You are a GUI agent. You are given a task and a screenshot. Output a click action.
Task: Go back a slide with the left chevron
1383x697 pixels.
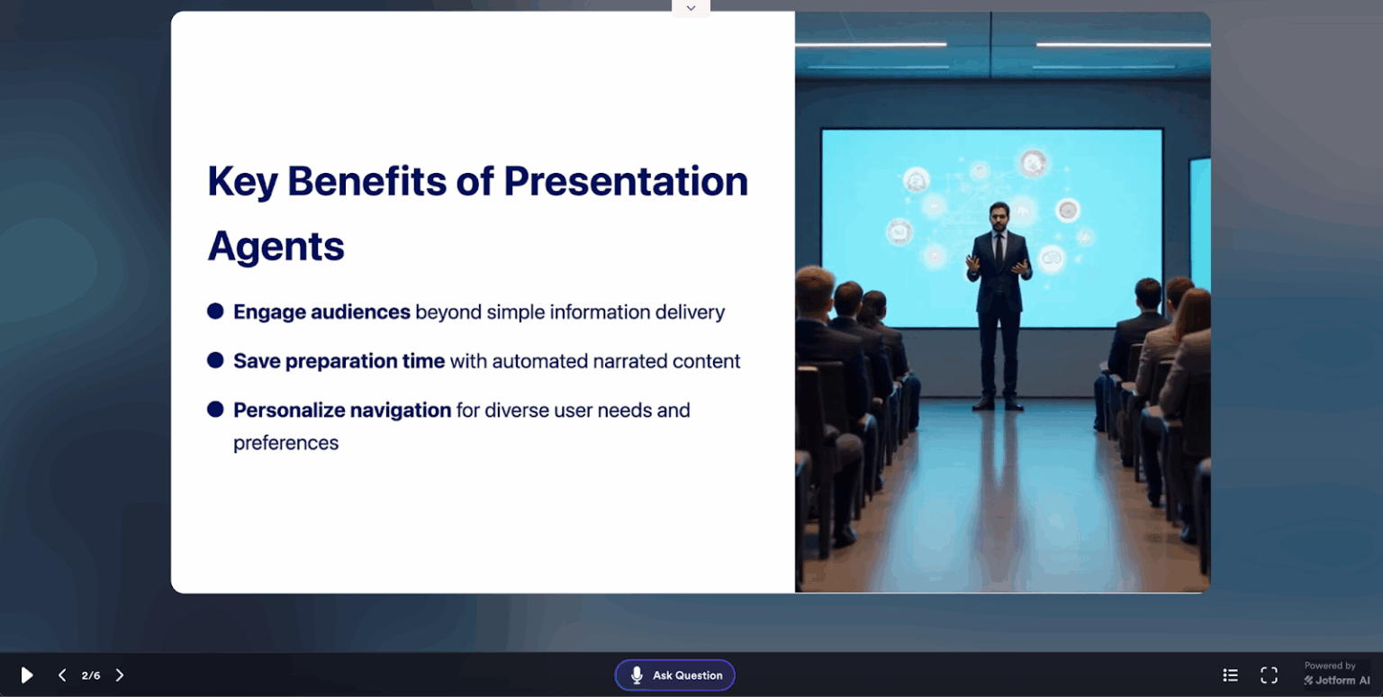pos(61,674)
